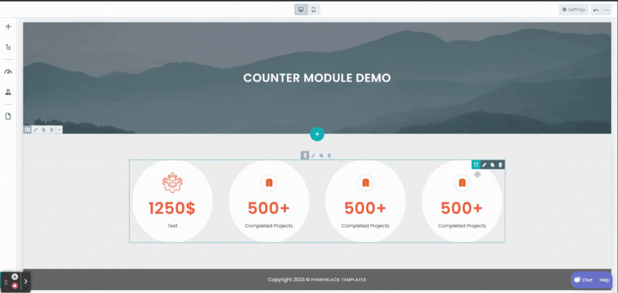Open the Test flask icon in sidebar

[9, 92]
